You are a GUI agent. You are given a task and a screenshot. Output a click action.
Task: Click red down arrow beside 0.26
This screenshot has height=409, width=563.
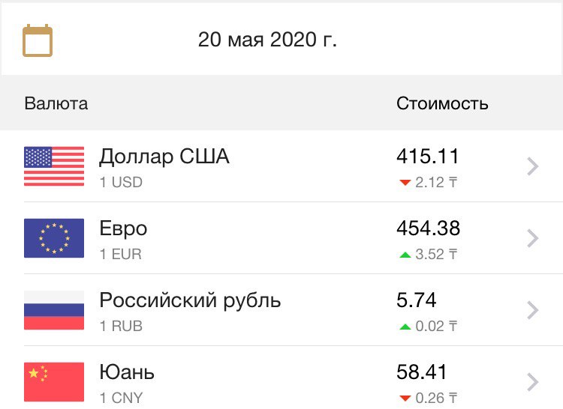click(405, 399)
